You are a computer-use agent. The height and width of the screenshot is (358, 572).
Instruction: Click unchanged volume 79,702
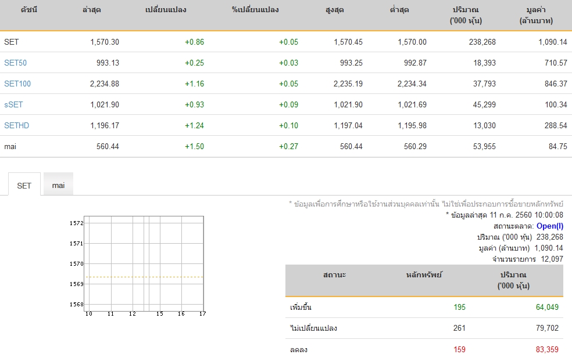(x=547, y=328)
